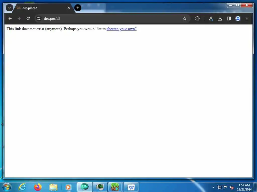
Task: Show hidden system tray icons
Action: [x=213, y=187]
